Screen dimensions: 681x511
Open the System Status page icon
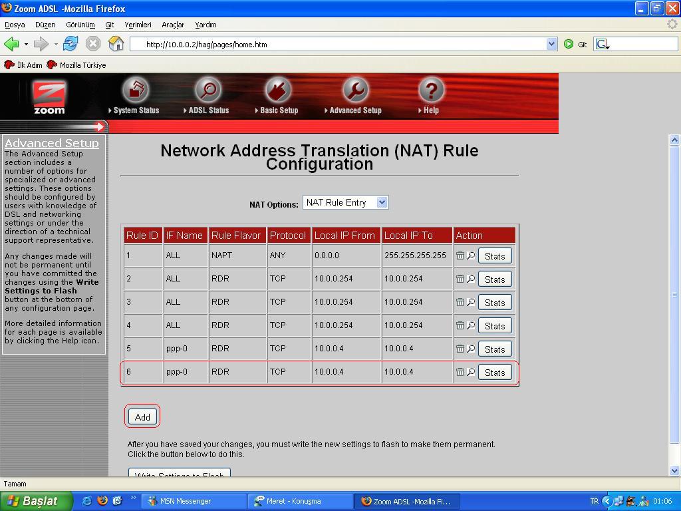coord(136,90)
